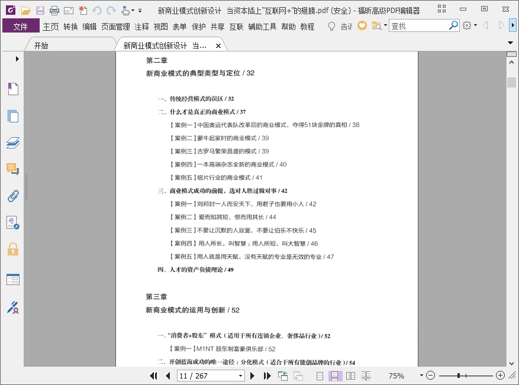This screenshot has height=385, width=519.
Task: Open the comments panel in sidebar
Action: tap(13, 169)
